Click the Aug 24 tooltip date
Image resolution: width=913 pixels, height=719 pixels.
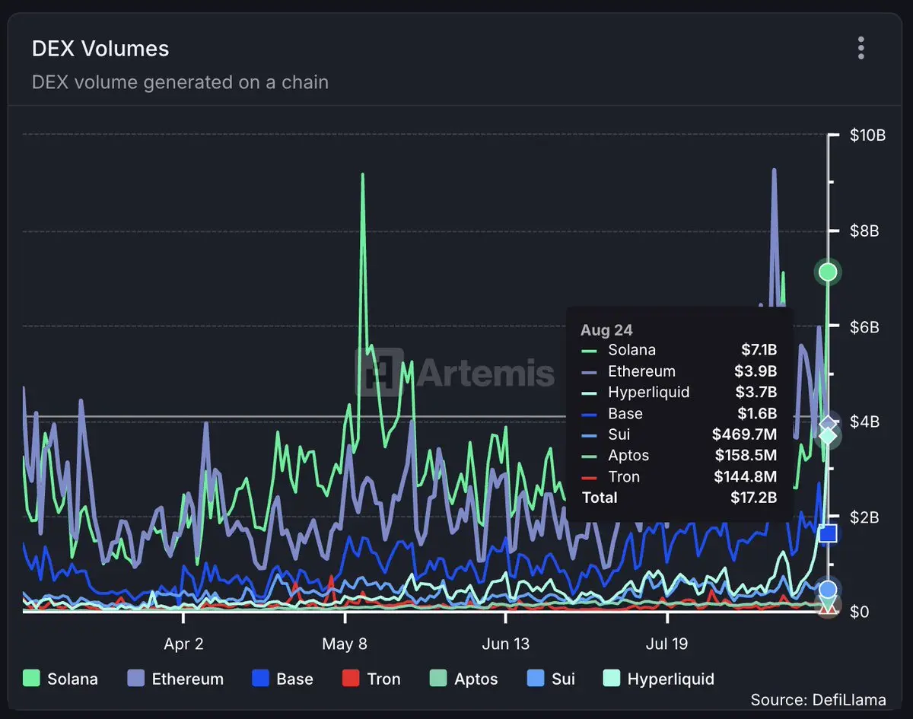pyautogui.click(x=606, y=329)
